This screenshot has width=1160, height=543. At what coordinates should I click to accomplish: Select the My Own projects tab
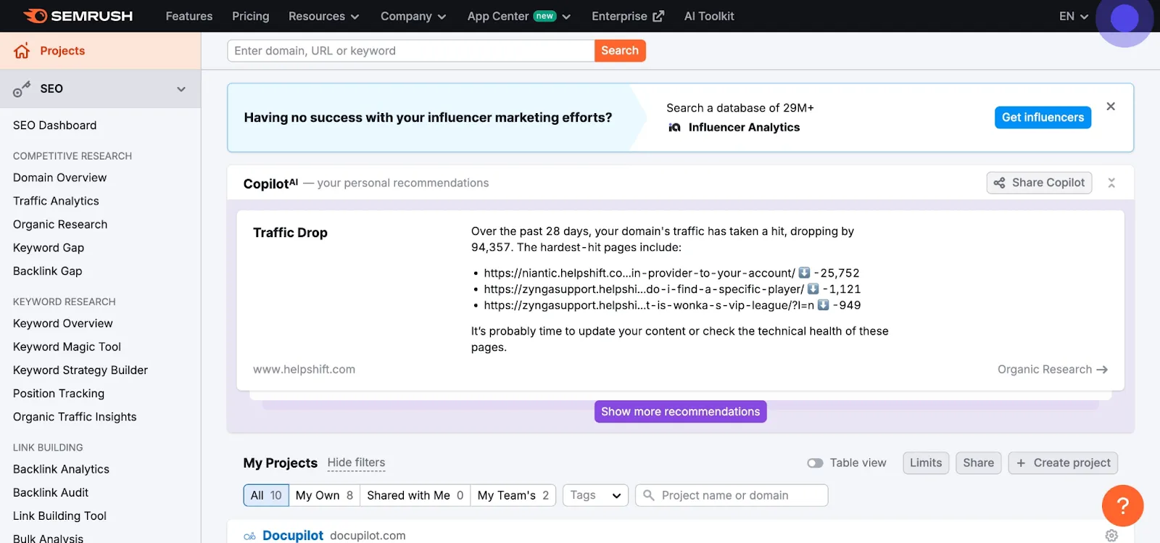tap(324, 495)
